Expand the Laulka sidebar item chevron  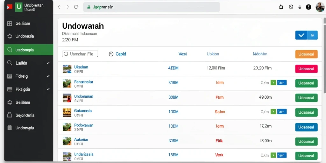coord(48,63)
